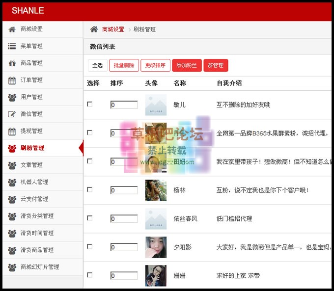The image size is (334, 291).
Task: Click the 更改排序 button
Action: [155, 65]
